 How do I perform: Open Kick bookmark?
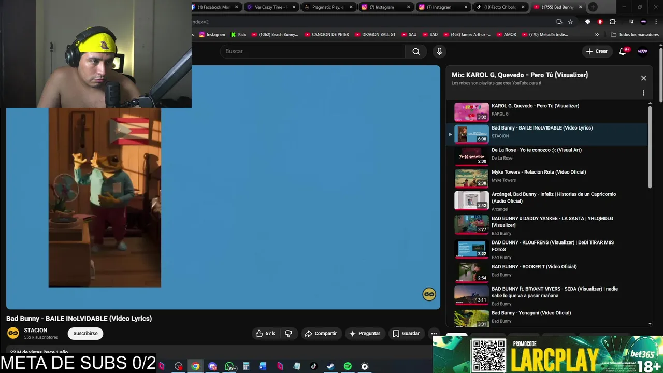pyautogui.click(x=238, y=35)
